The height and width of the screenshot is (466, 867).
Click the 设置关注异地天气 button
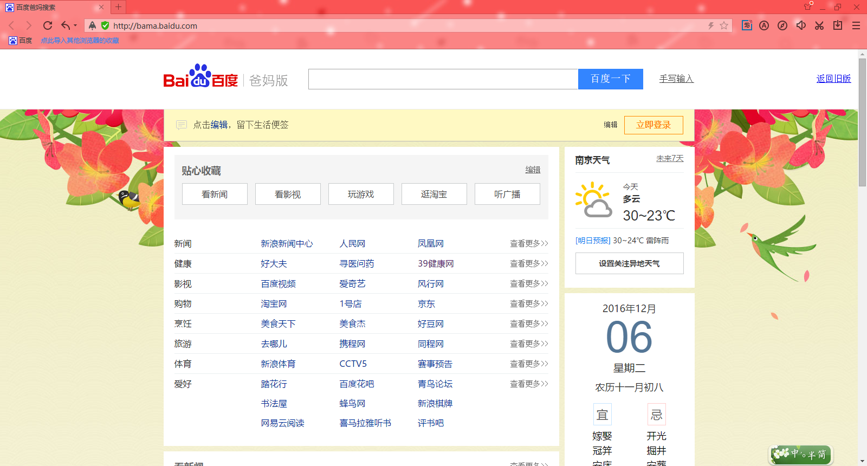tap(630, 263)
